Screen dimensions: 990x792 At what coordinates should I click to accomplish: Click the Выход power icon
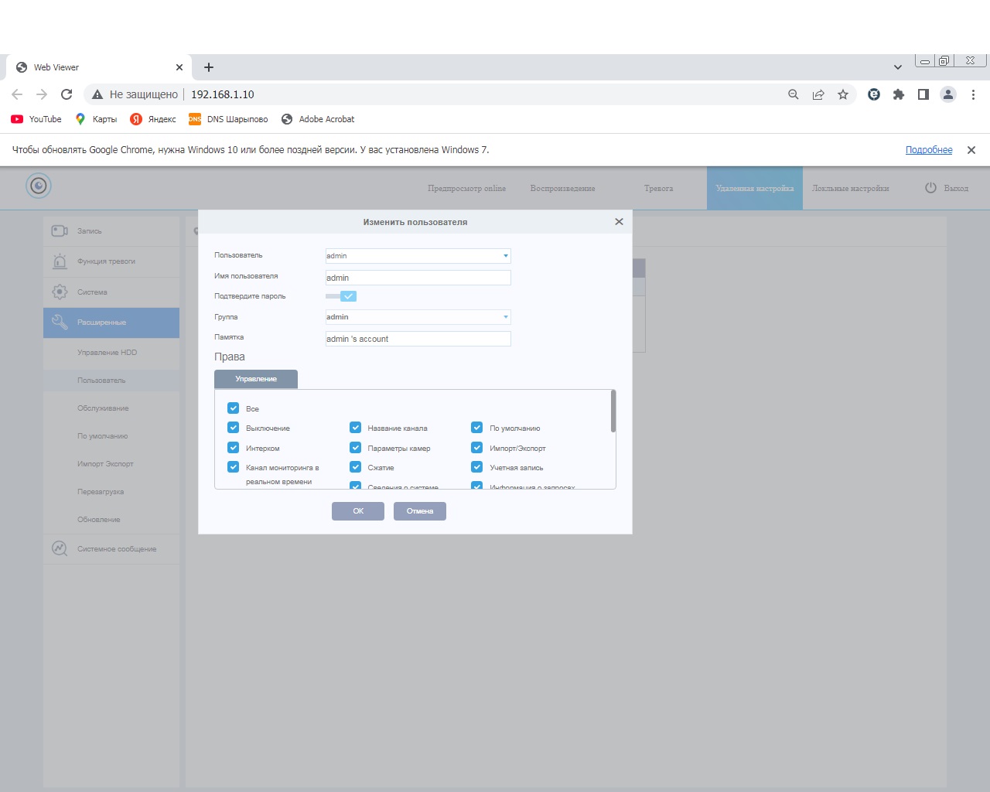[930, 188]
